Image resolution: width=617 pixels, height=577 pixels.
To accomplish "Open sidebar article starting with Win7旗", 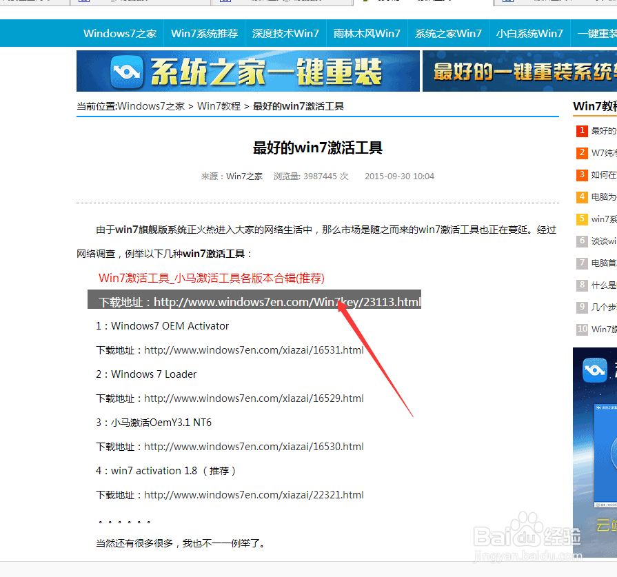I will (x=604, y=329).
